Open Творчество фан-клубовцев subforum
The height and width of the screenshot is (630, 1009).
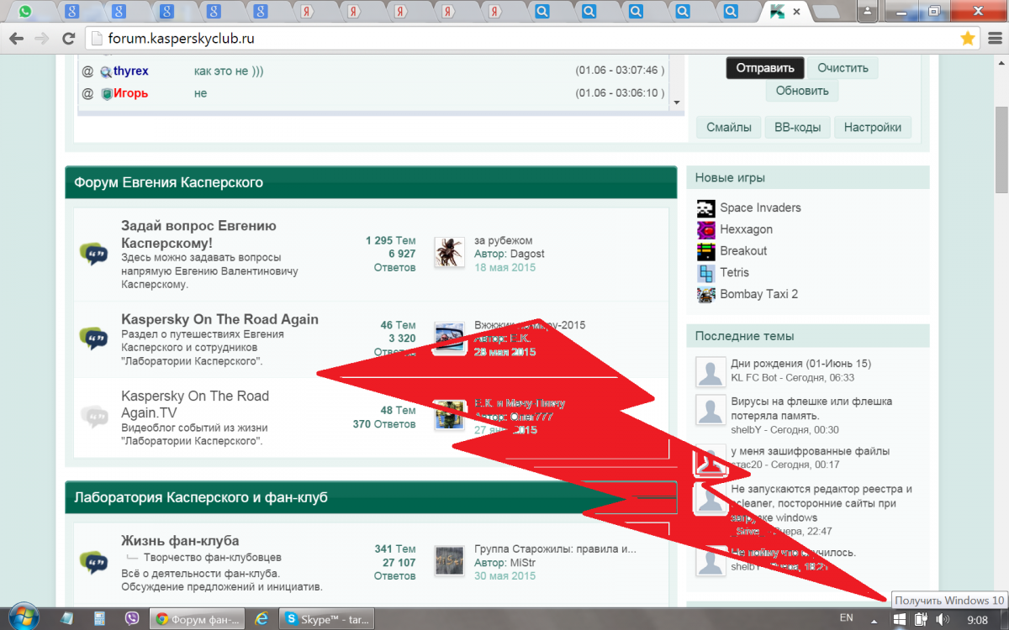tap(212, 557)
